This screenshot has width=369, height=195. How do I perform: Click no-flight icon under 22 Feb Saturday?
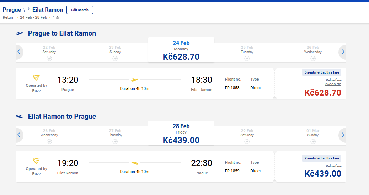click(49, 59)
